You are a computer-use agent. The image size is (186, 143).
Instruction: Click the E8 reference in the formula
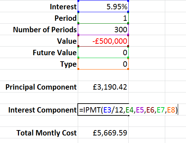pyautogui.click(x=171, y=110)
